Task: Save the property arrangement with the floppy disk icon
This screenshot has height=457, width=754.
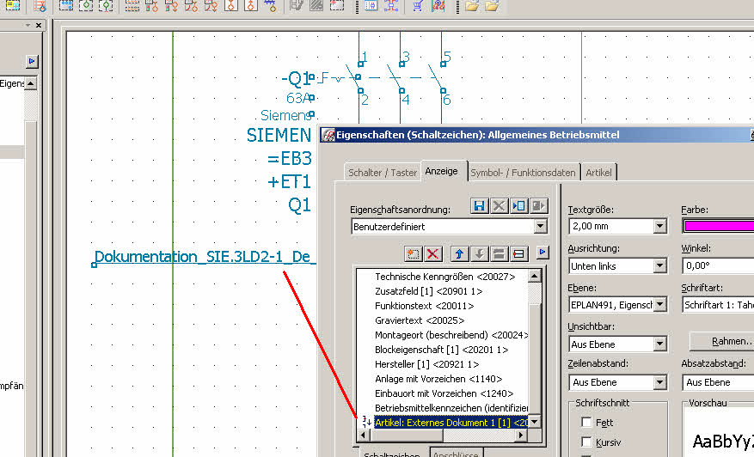Action: tap(479, 205)
